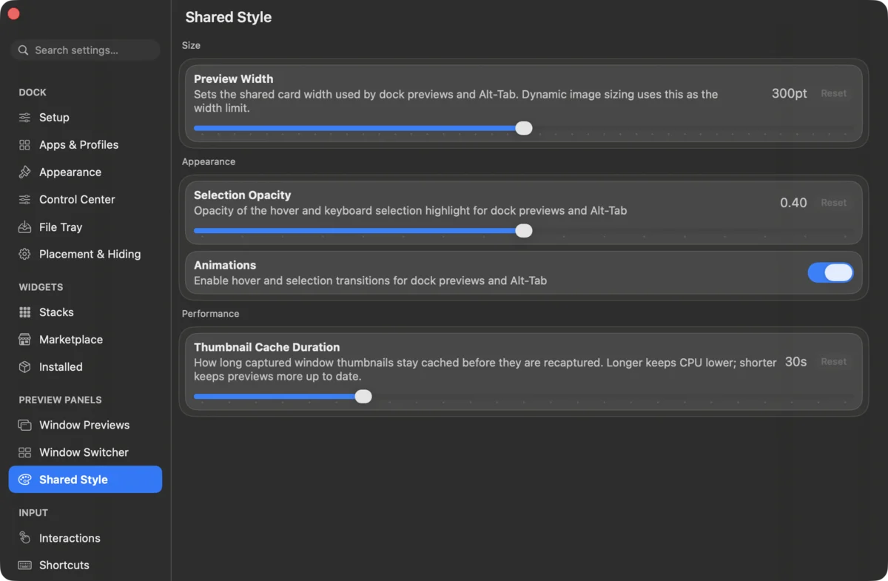Open Apps & Profiles section
Viewport: 888px width, 581px height.
click(85, 145)
